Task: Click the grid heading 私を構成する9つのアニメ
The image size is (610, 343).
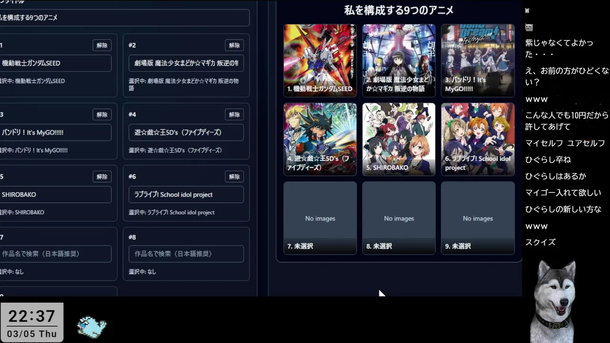Action: [399, 10]
